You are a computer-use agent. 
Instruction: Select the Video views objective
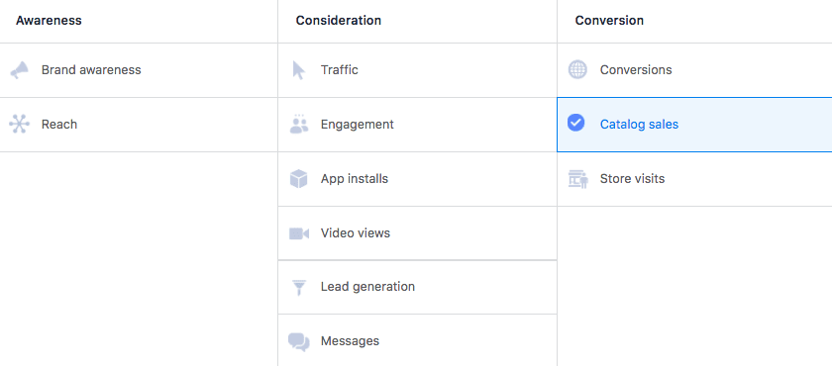pyautogui.click(x=418, y=233)
